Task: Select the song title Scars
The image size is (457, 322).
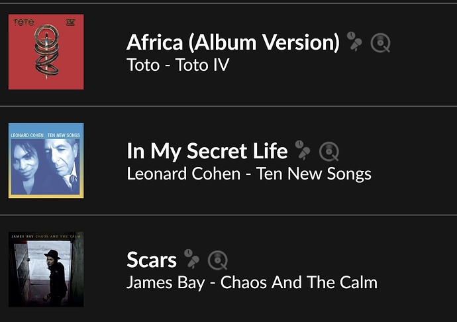Action: 152,260
